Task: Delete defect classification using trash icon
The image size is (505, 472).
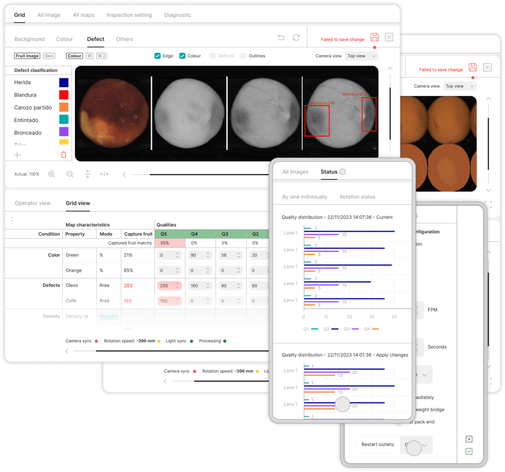Action: pyautogui.click(x=64, y=155)
